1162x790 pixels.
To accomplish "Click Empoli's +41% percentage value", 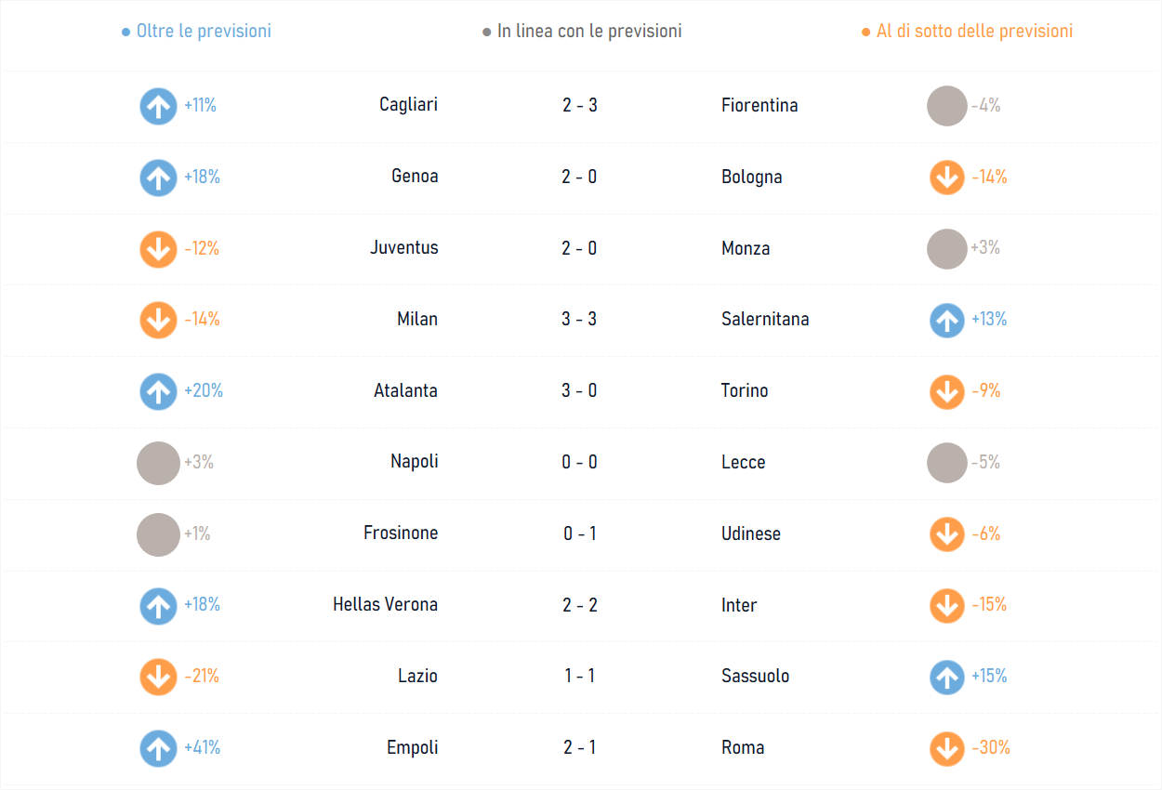I will click(202, 748).
